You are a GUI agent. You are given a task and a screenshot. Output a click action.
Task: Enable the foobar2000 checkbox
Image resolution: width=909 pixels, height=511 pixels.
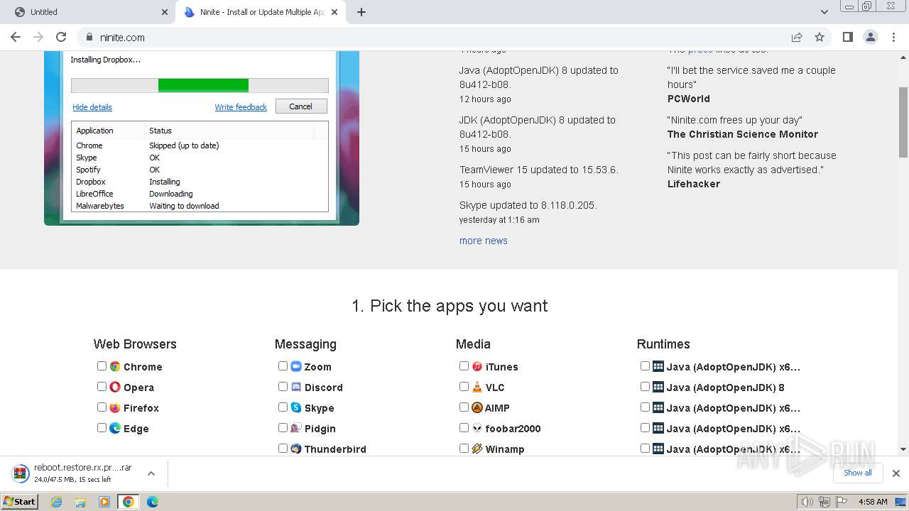[464, 428]
